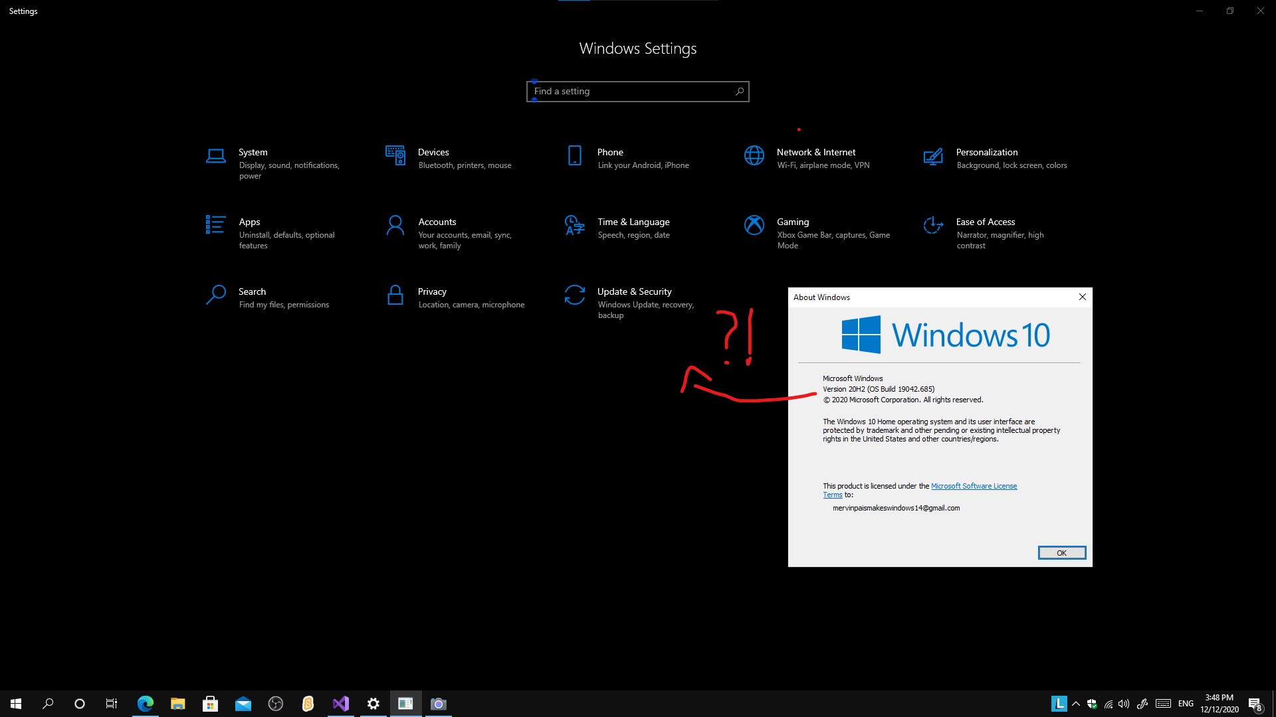
Task: Open OBS Studio from the taskbar
Action: pyautogui.click(x=275, y=704)
